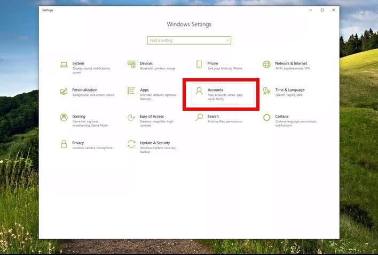Viewport: 378px width, 255px height.
Task: Select the Accounts title text
Action: click(x=215, y=90)
